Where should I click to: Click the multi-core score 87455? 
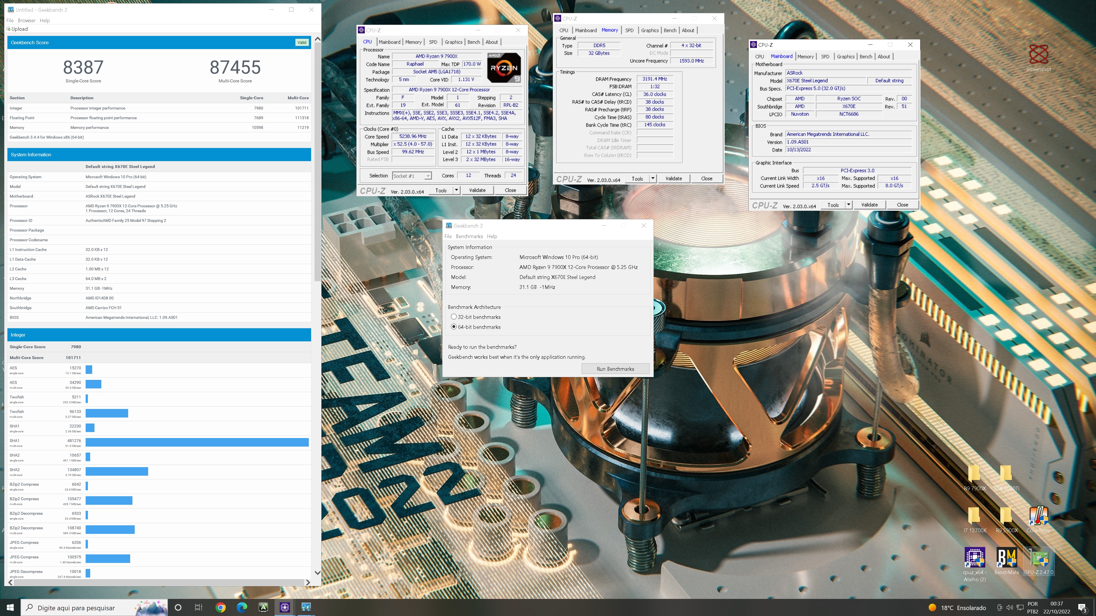pyautogui.click(x=235, y=67)
